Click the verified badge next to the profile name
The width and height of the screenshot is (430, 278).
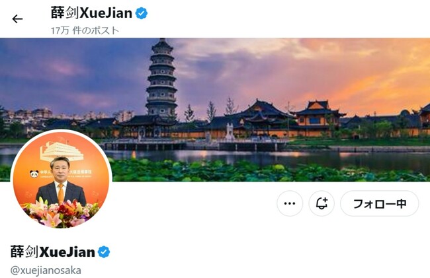pyautogui.click(x=104, y=252)
